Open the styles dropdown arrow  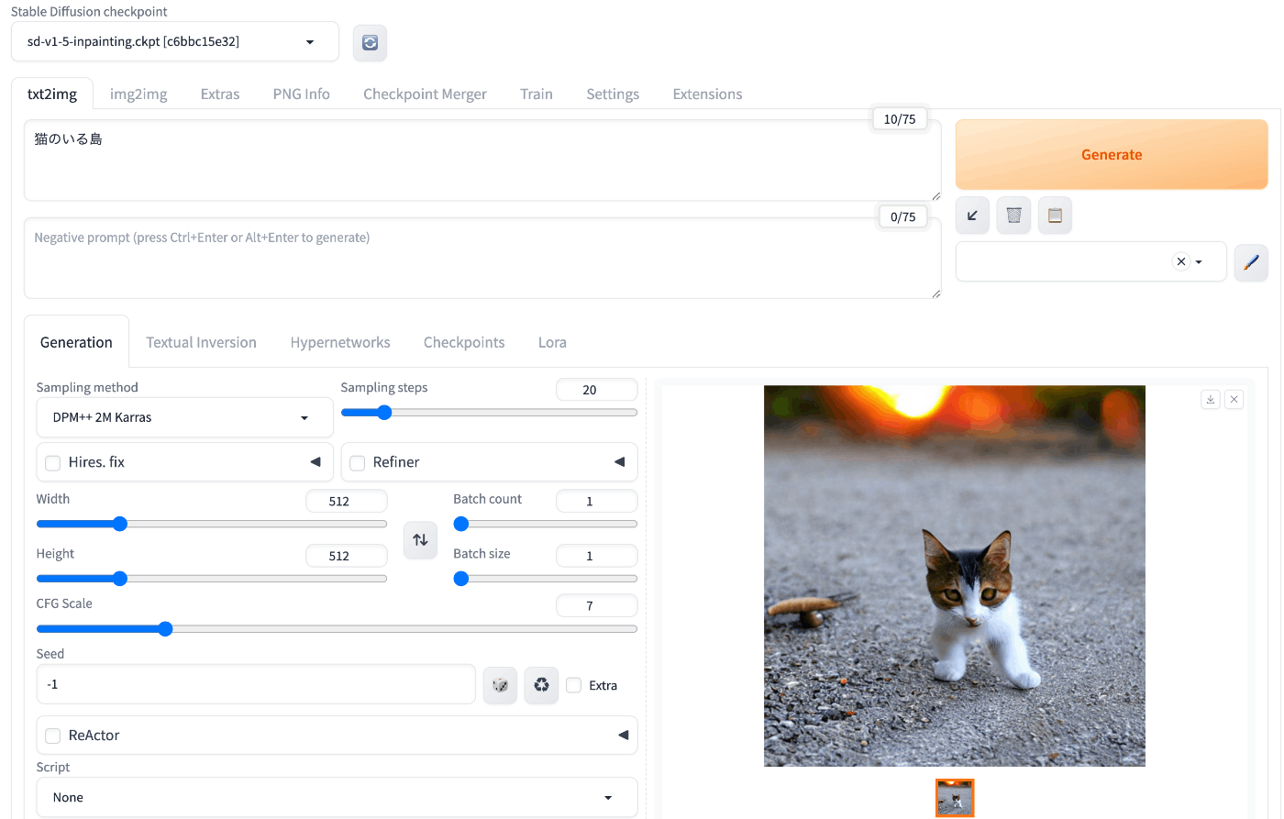1199,262
